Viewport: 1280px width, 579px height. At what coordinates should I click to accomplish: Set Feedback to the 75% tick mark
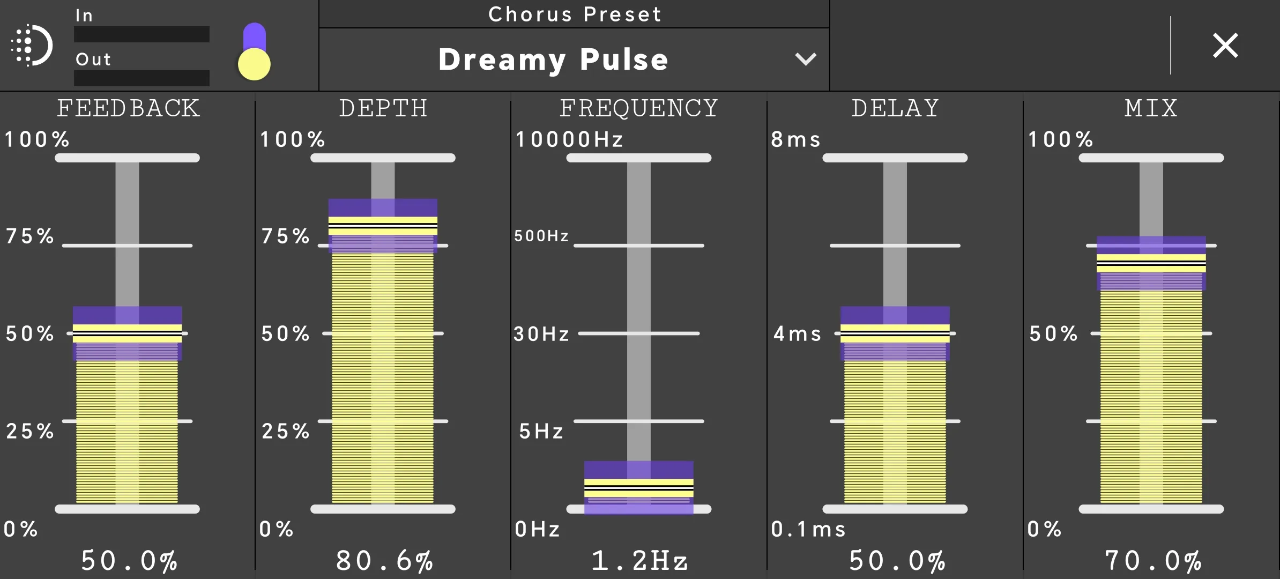[x=127, y=246]
